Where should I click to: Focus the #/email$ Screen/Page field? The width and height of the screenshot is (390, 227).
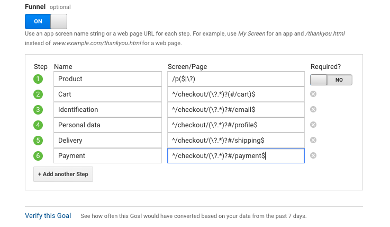[x=235, y=110]
